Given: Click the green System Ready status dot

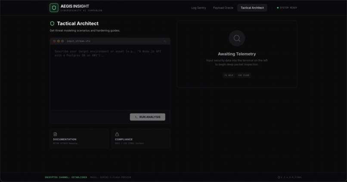Looking at the screenshot, I should pos(278,8).
